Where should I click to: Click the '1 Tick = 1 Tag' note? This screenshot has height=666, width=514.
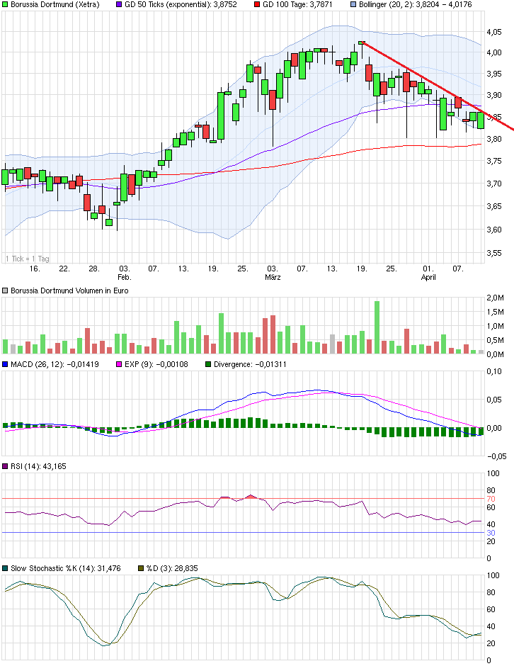[x=28, y=259]
